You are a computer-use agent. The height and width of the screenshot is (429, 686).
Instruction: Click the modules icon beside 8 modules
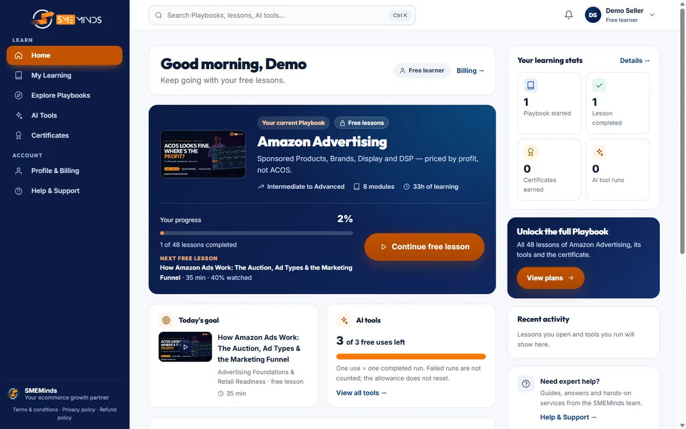357,186
